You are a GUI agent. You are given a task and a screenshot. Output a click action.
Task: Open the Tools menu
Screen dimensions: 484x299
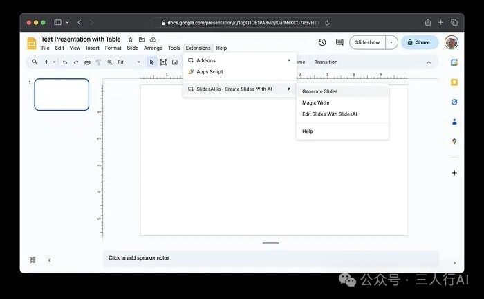[174, 48]
